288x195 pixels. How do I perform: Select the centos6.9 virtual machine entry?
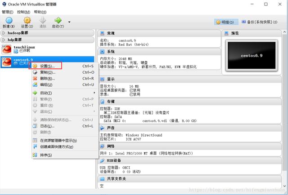[47, 62]
